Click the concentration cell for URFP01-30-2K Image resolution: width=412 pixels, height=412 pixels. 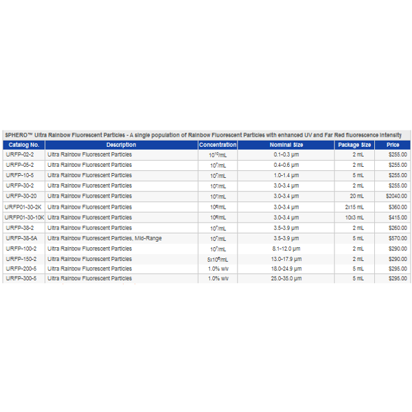pos(218,207)
